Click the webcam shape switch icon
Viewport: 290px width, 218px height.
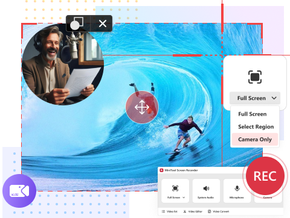point(77,23)
